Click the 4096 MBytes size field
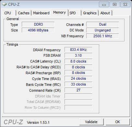Image resolution: width=132 pixels, height=127 pixels. [38, 30]
